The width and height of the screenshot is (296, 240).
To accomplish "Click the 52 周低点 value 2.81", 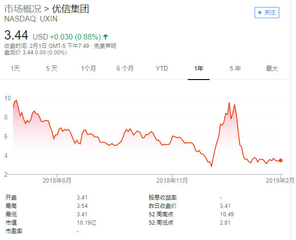I will [225, 223].
